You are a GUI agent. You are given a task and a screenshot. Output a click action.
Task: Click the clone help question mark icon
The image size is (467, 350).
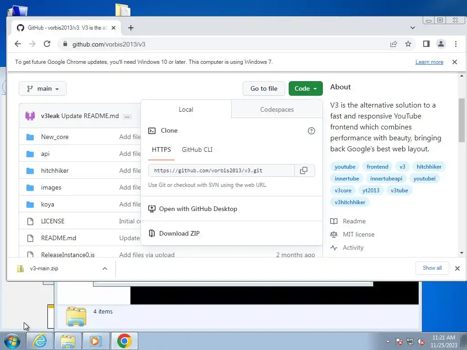311,131
